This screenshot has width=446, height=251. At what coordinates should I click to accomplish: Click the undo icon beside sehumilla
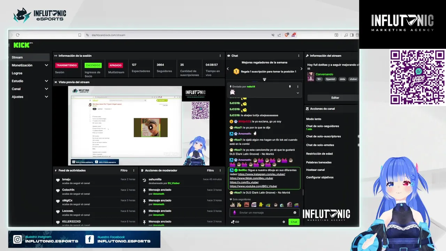coord(144,180)
